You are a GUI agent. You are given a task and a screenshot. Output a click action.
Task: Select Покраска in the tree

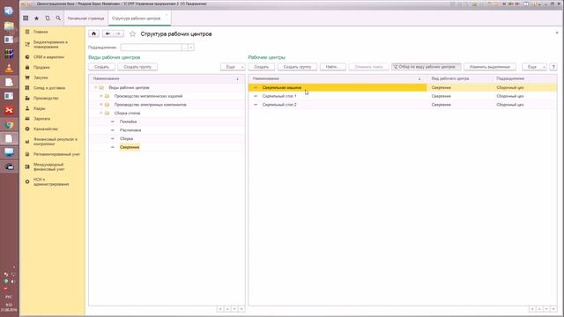pyautogui.click(x=128, y=122)
